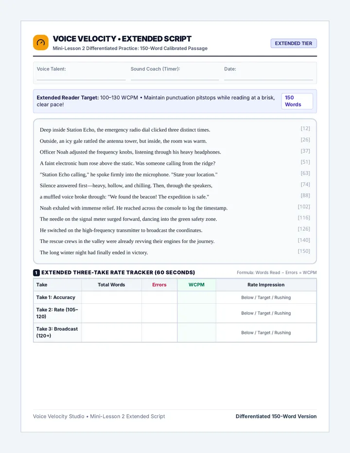Click WCPM cell for Take 3
Screen dimensions: 350x453
196,332
